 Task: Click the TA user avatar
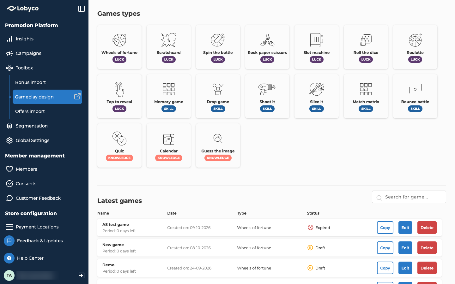point(9,275)
